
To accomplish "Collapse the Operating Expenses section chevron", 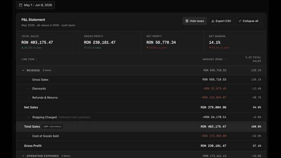I will point(23,156).
